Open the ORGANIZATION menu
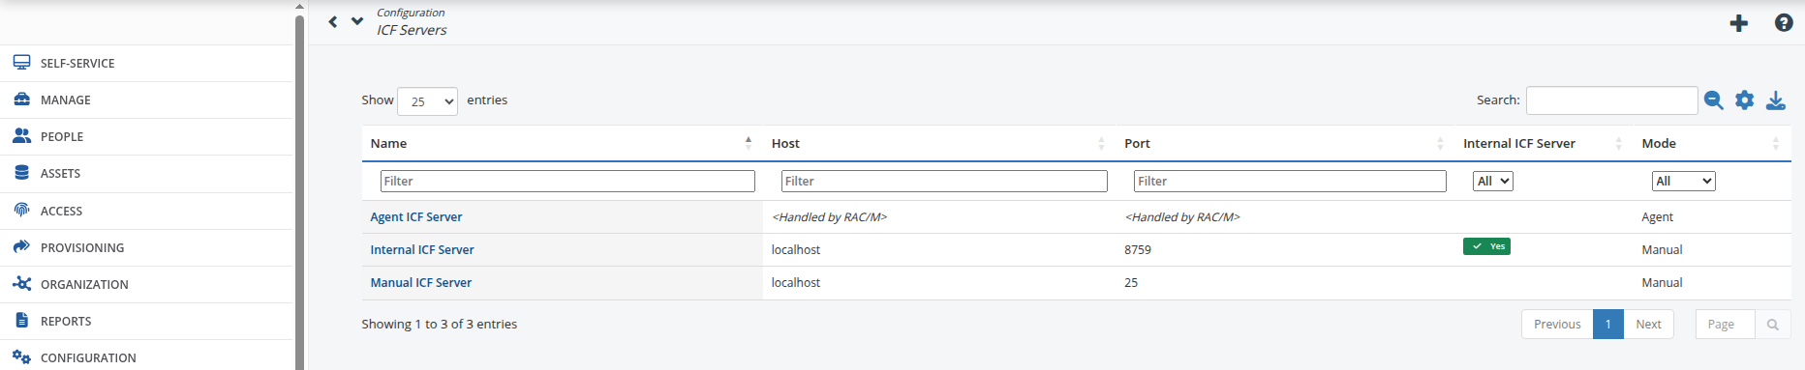 [x=84, y=284]
